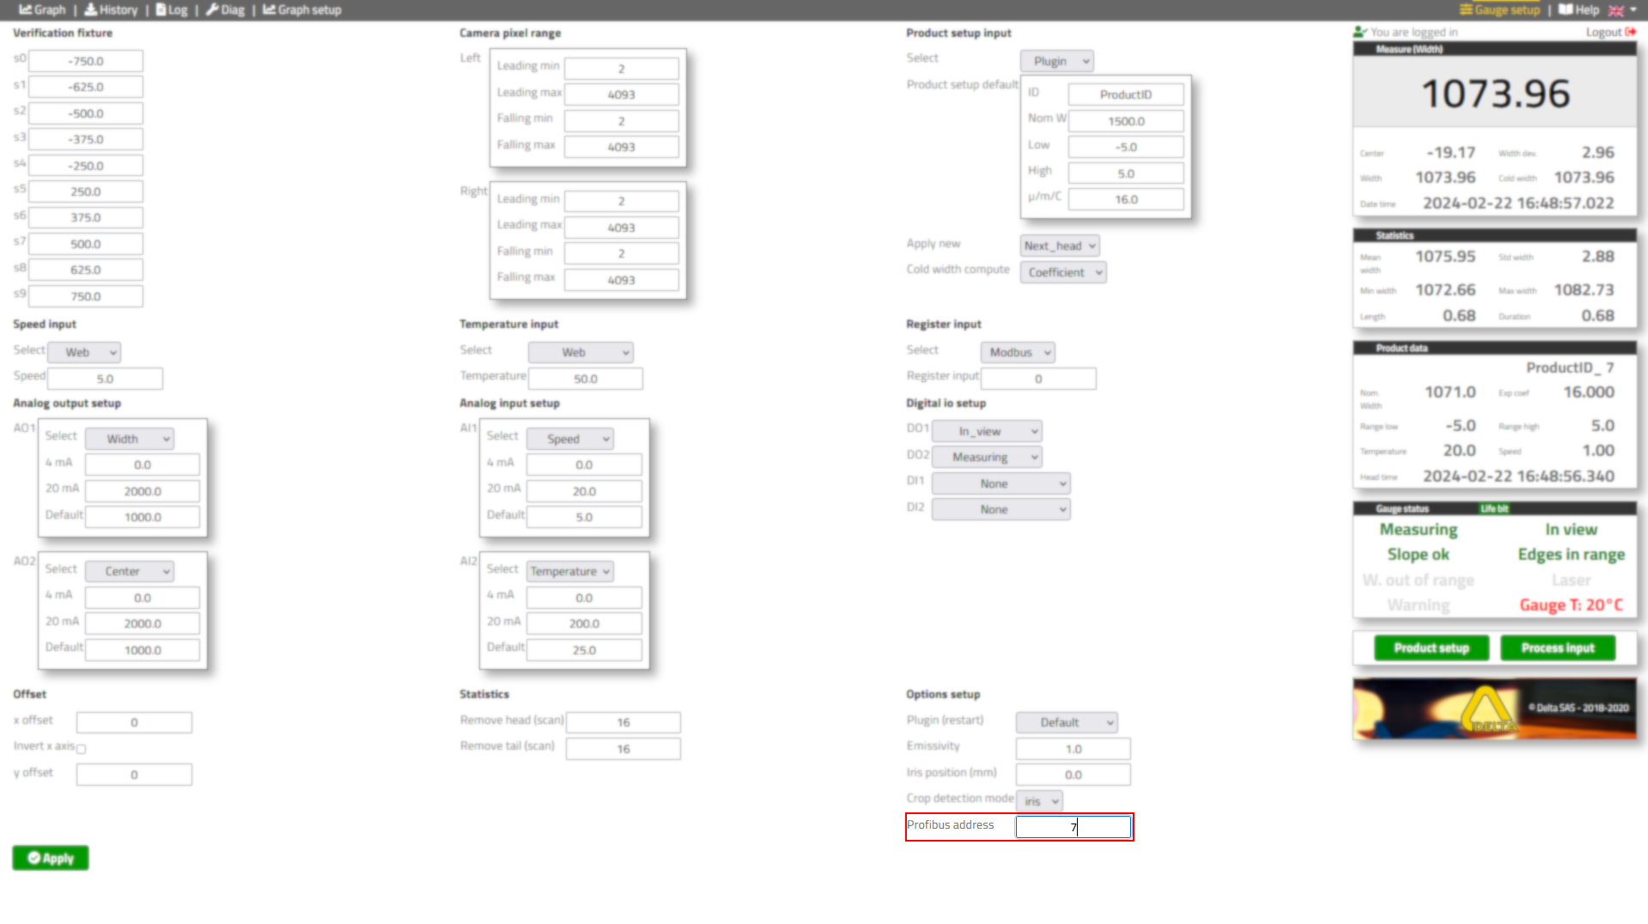1648x924 pixels.
Task: Click the Delta SAS banner image
Action: click(x=1494, y=708)
